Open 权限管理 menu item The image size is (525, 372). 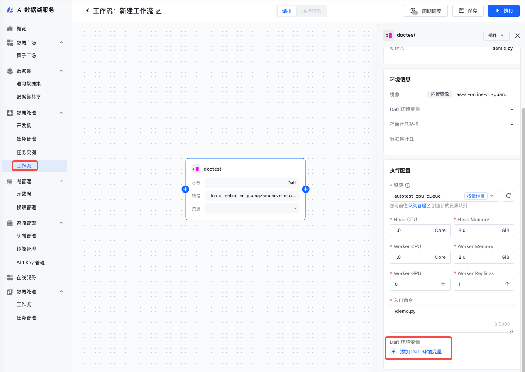point(26,208)
